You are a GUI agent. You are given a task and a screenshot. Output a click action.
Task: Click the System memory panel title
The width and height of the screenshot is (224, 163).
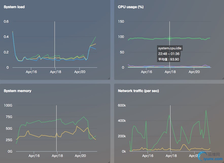point(18,91)
